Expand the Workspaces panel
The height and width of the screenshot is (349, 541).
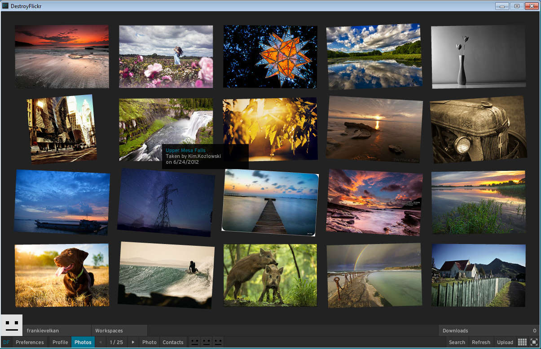(x=109, y=331)
